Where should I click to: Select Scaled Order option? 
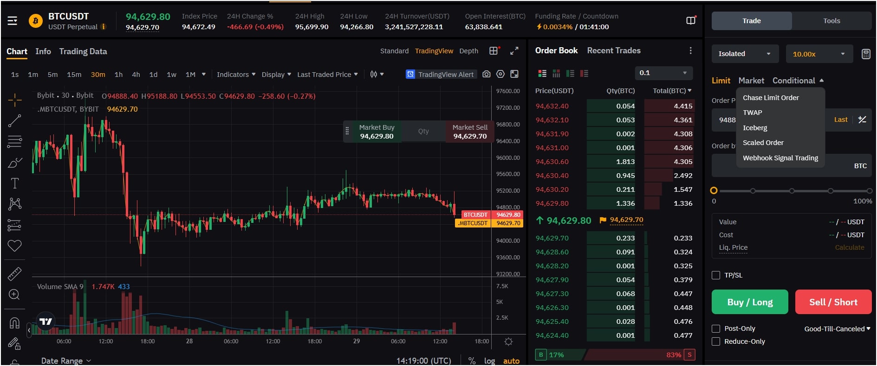click(763, 143)
